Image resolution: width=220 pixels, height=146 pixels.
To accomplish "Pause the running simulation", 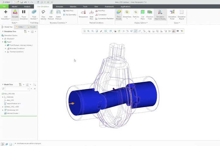I will (x=24, y=14).
